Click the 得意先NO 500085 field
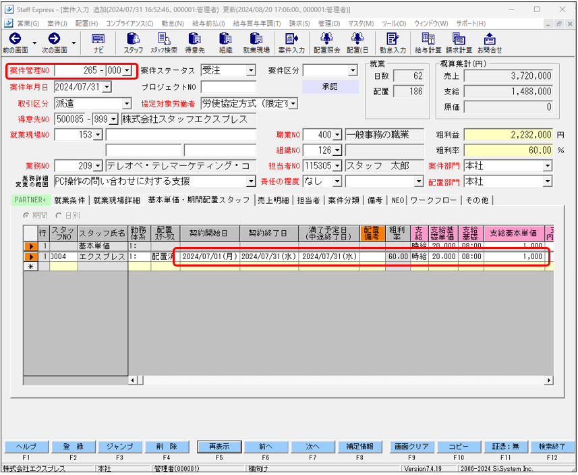 pos(69,119)
